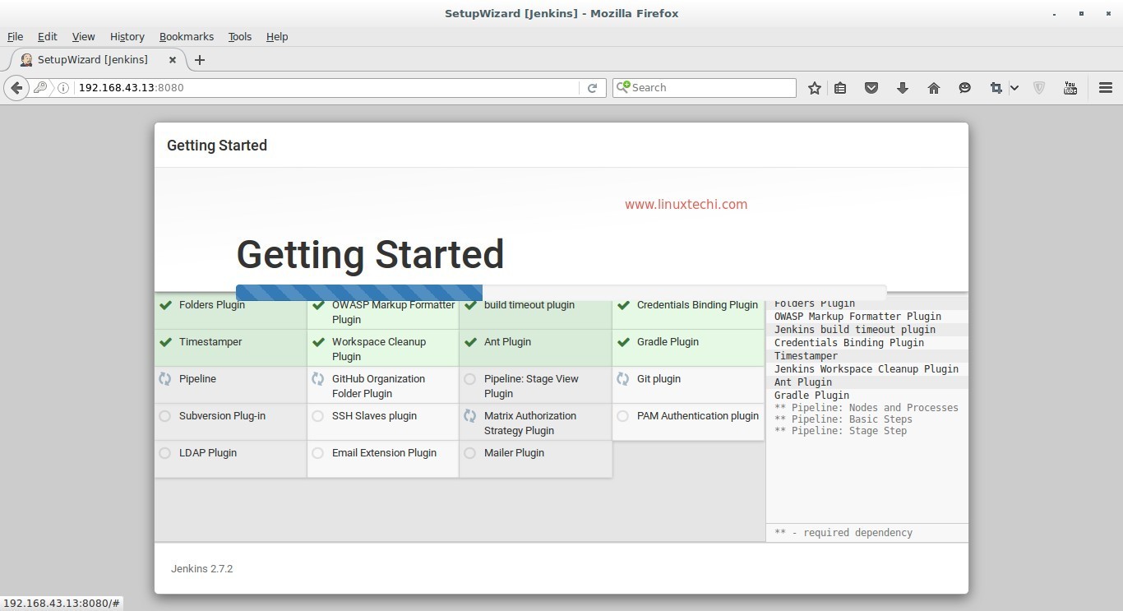Open the Bookmarks menu
Viewport: 1123px width, 611px height.
tap(186, 36)
